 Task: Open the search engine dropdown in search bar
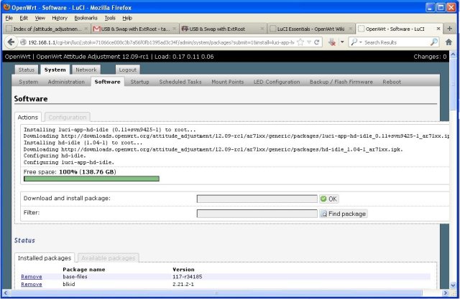355,42
